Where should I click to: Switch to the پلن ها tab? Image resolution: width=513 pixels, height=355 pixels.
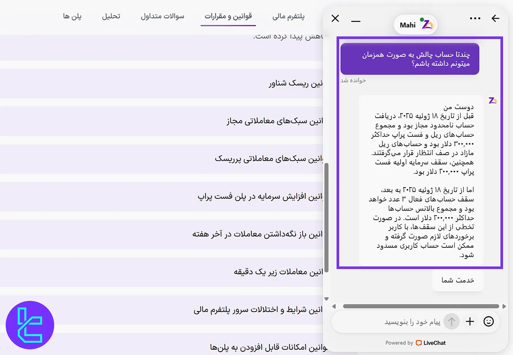pyautogui.click(x=72, y=17)
